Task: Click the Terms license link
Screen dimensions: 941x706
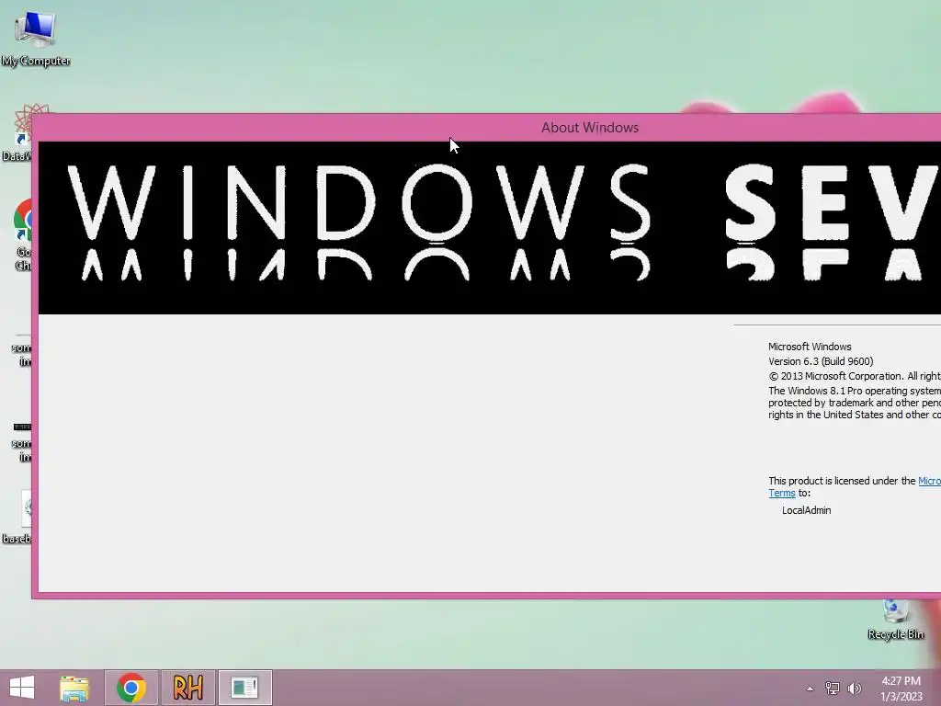Action: coord(782,493)
